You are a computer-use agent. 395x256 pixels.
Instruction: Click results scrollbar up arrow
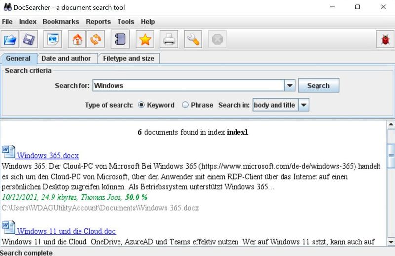391,125
